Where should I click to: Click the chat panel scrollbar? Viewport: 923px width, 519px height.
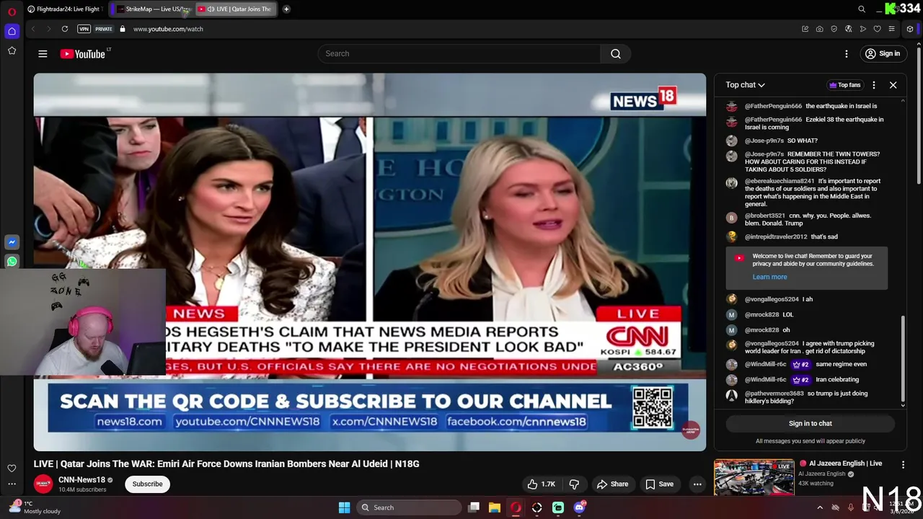click(x=903, y=359)
